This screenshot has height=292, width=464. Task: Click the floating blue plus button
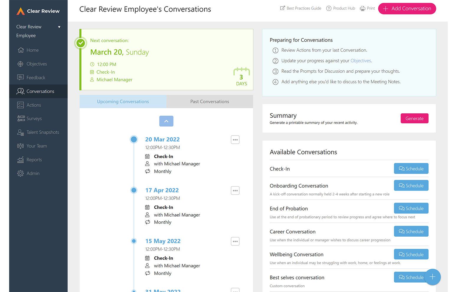tap(432, 277)
